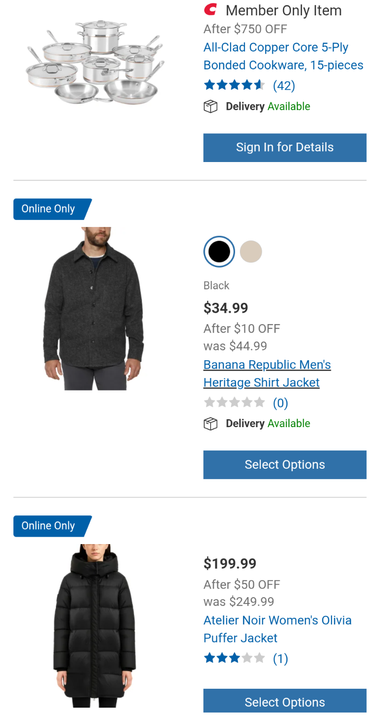Open the Banana Republic Heritage Shirt Jacket link
This screenshot has height=720, width=377.
coord(267,374)
